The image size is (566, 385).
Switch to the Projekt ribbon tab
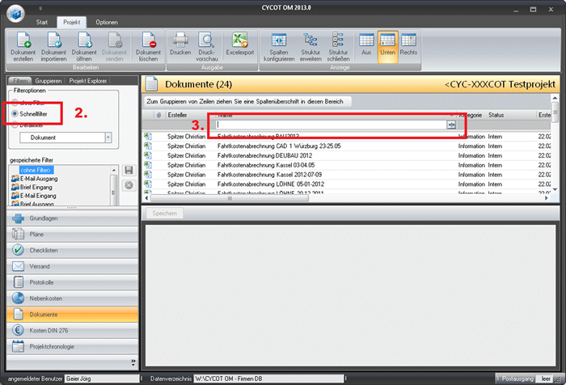point(71,23)
